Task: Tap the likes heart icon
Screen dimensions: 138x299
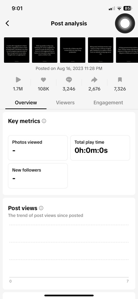Action: [43, 80]
